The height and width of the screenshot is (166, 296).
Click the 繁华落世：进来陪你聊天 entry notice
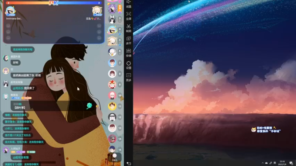[18, 122]
